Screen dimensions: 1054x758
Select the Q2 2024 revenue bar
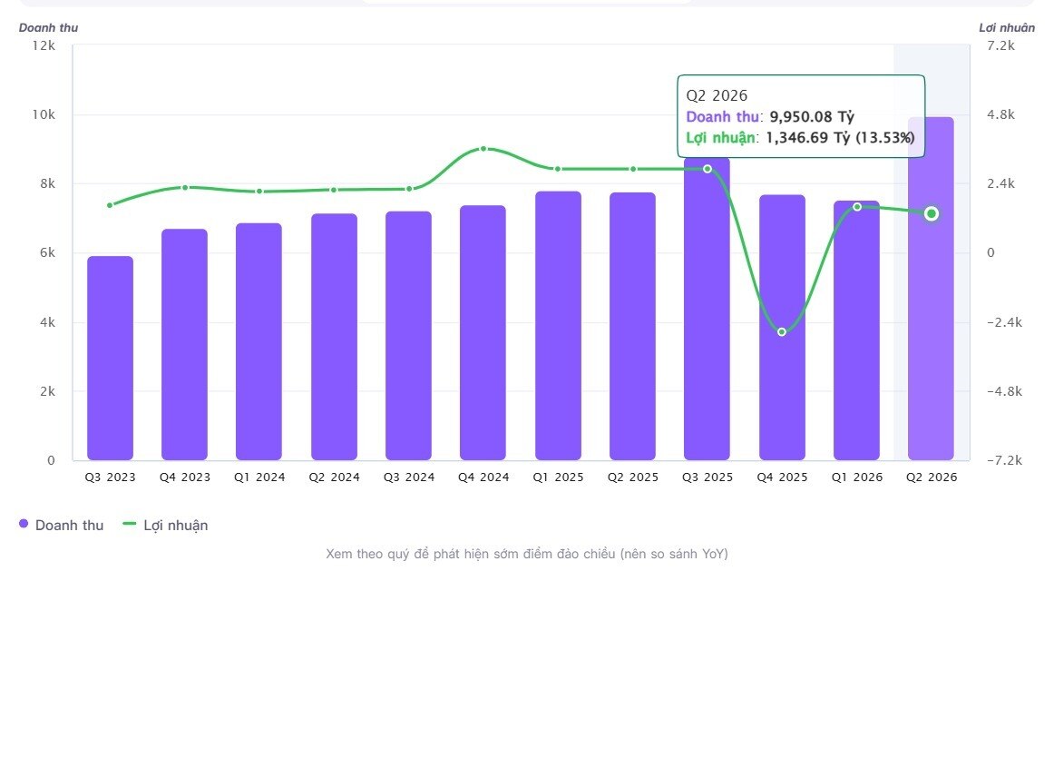tap(334, 337)
